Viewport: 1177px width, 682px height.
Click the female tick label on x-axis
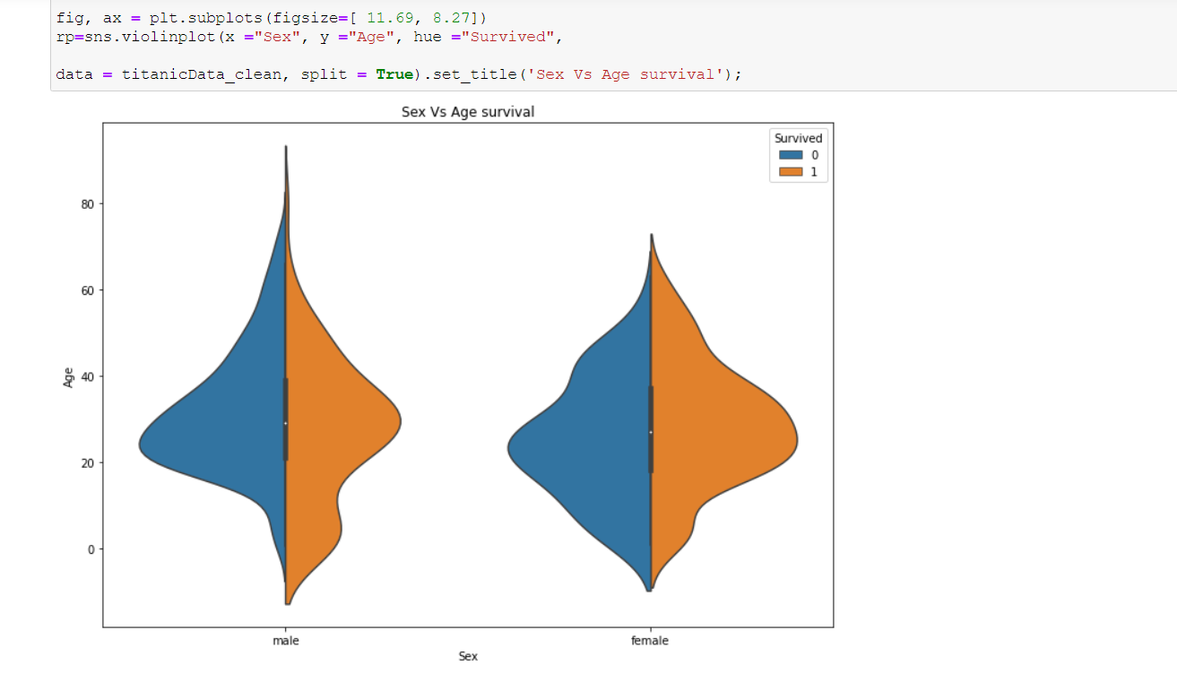[648, 641]
